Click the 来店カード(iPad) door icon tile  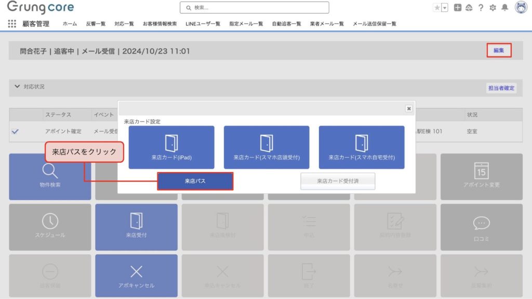(171, 147)
